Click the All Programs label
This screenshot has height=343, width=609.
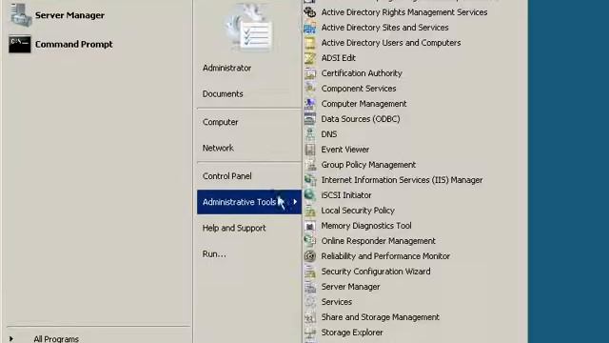pyautogui.click(x=56, y=339)
